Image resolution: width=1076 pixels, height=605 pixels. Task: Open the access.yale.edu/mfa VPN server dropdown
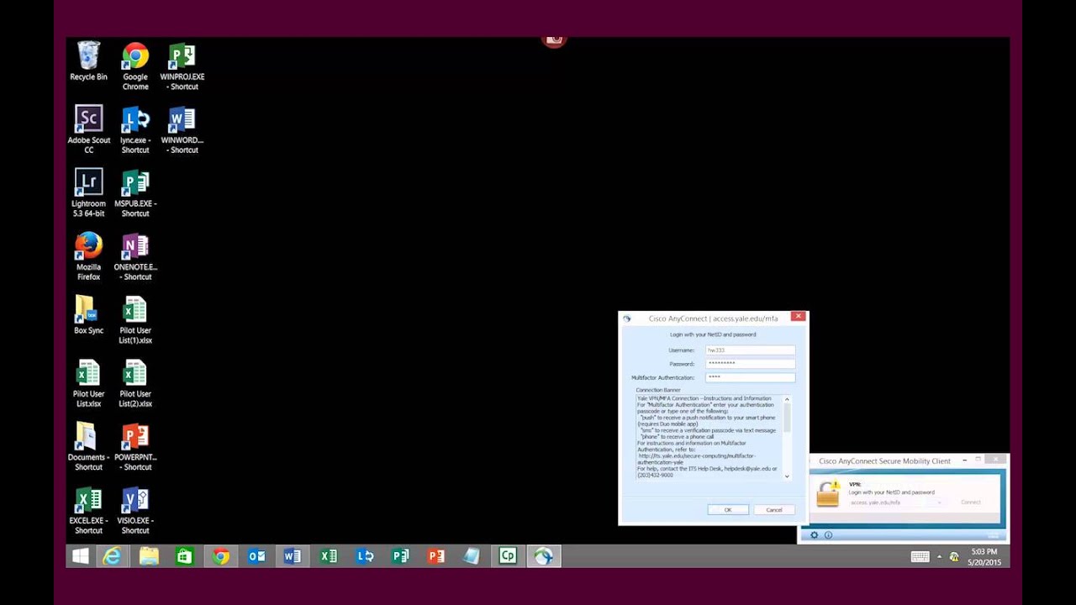(x=939, y=502)
